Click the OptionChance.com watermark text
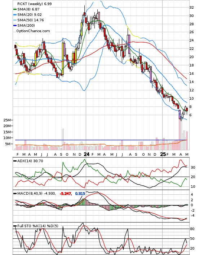This screenshot has width=204, height=255. 33,31
